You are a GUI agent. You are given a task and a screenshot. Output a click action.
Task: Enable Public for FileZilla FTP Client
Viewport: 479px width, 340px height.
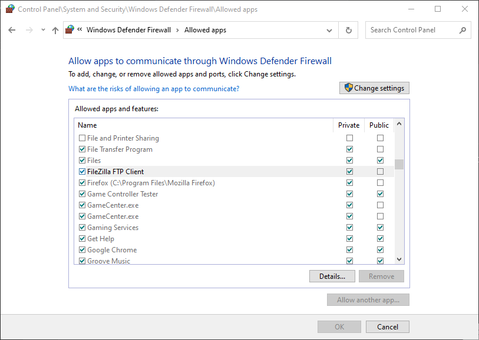coord(380,171)
